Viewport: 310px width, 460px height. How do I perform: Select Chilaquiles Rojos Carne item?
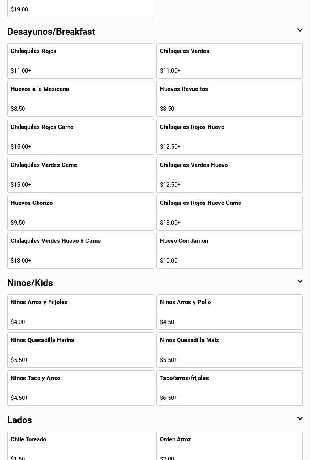[x=81, y=137]
